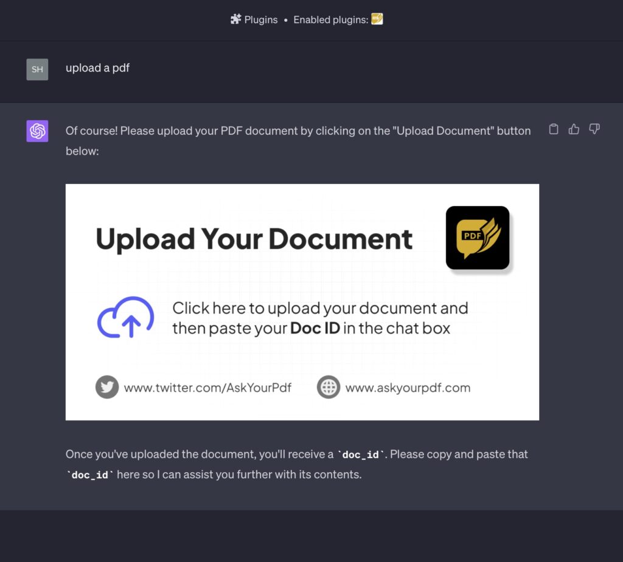This screenshot has width=623, height=562.
Task: Give the response a thumbs up
Action: tap(574, 129)
